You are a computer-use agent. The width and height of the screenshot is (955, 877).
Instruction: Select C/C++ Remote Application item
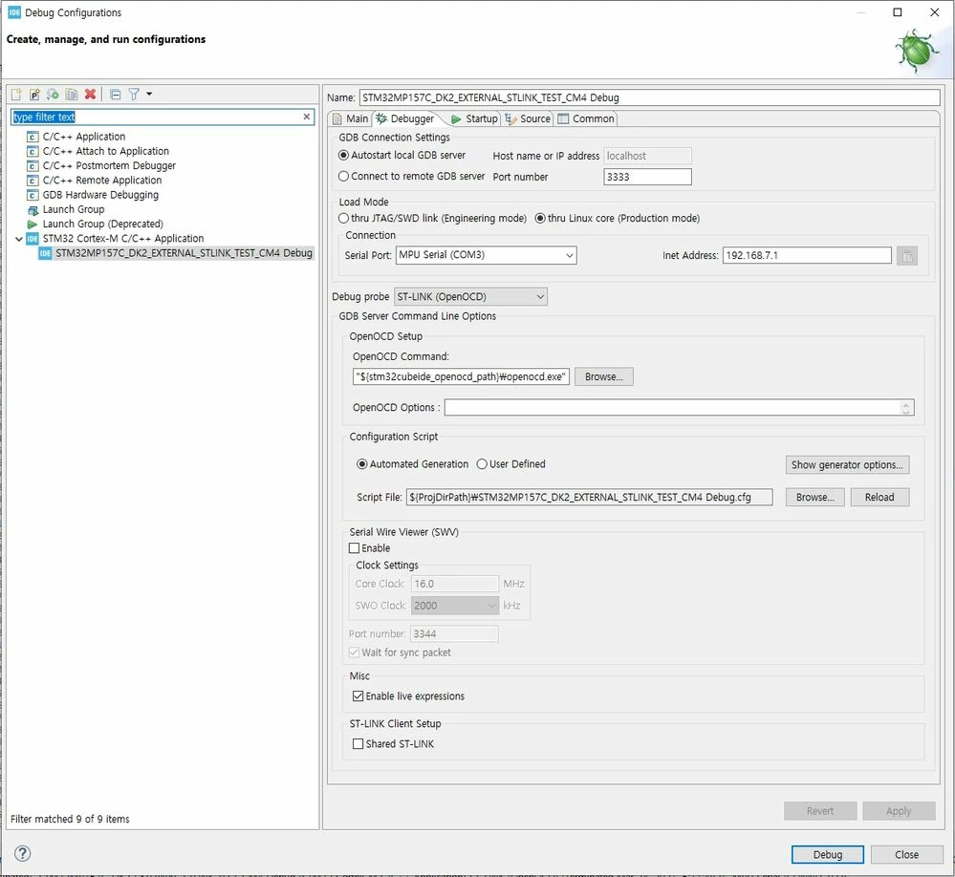tap(101, 181)
